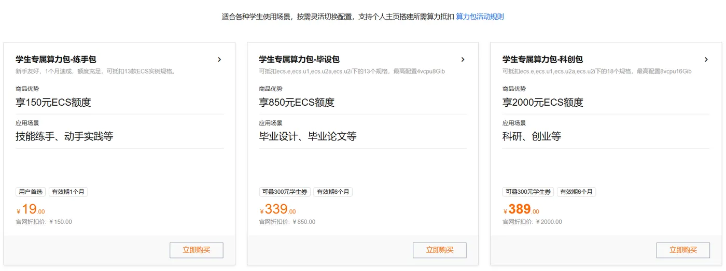Open the 学生专属算力包-毕设包 title

[299, 60]
